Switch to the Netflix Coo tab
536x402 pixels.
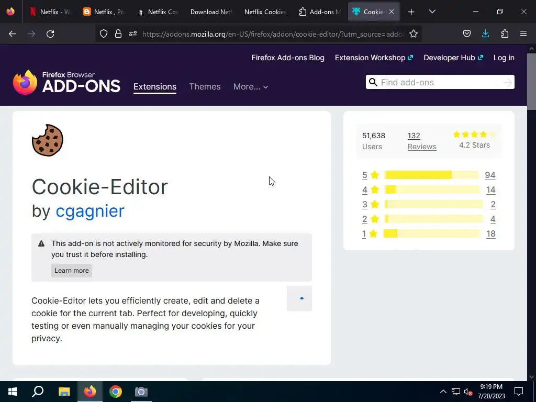158,12
